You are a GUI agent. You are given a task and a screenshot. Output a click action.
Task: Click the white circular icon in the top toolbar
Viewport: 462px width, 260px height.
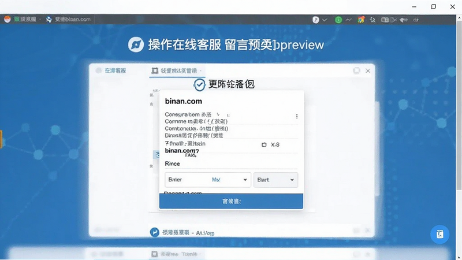pos(315,20)
